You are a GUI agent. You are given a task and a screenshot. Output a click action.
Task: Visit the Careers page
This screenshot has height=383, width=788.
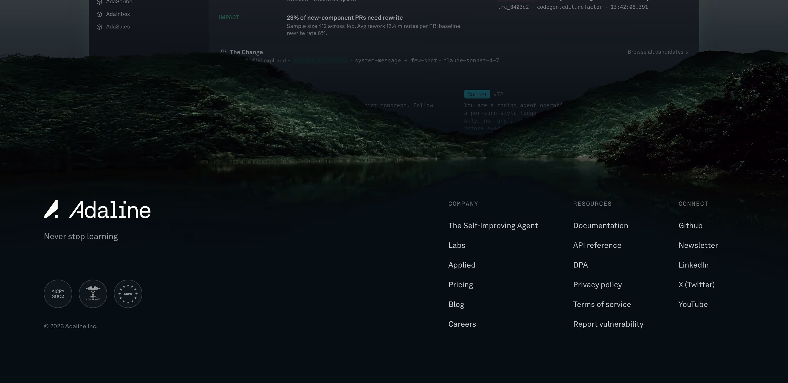462,324
